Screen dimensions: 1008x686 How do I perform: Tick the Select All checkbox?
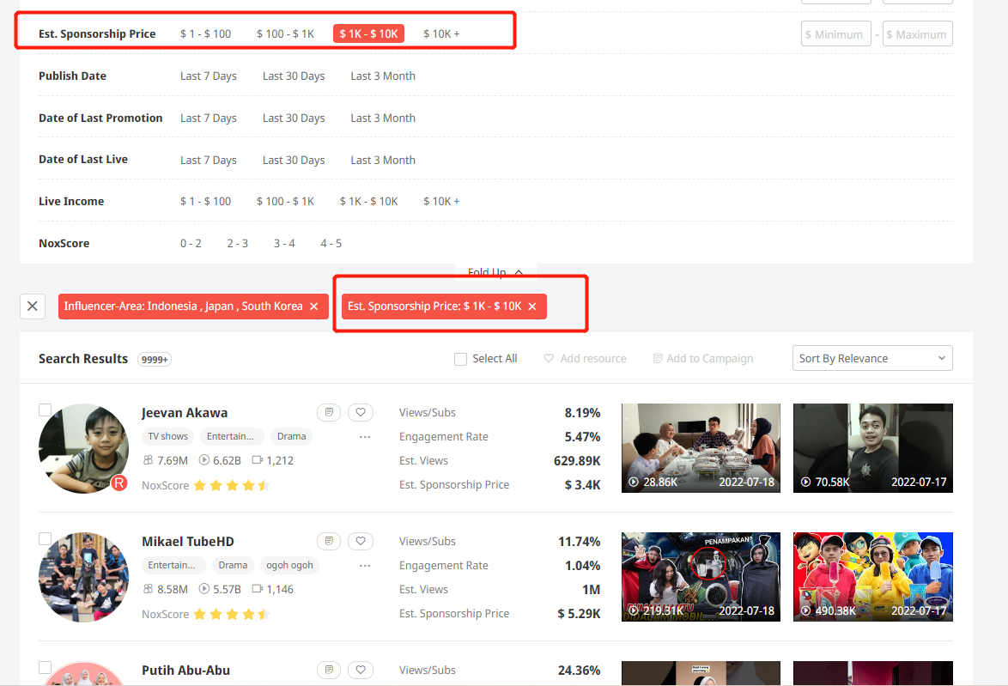coord(460,359)
